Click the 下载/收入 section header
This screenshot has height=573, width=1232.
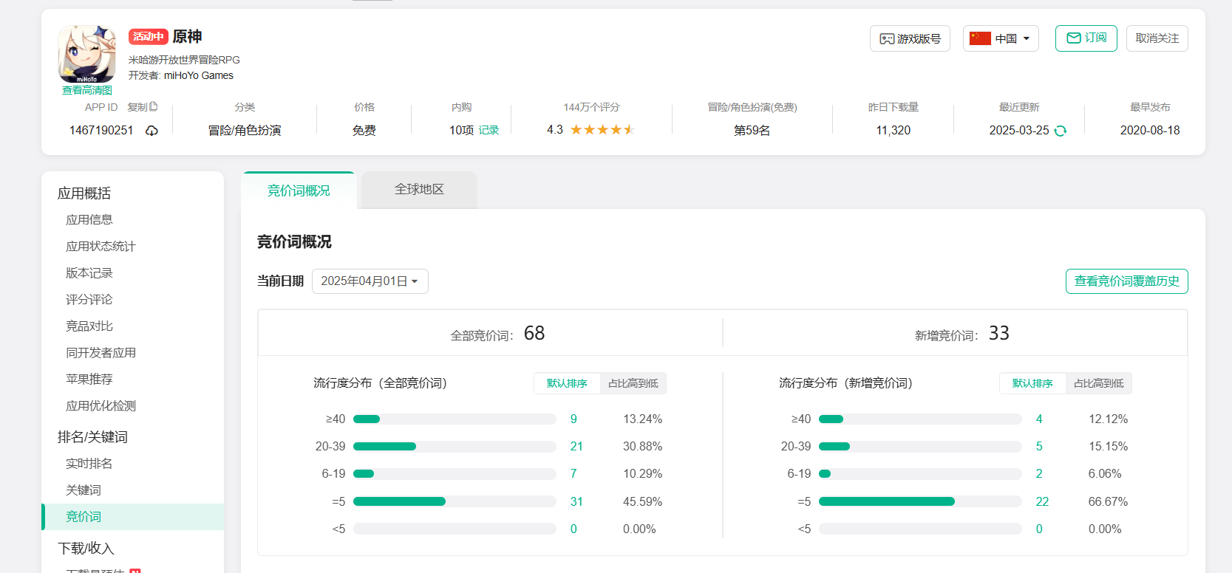86,549
